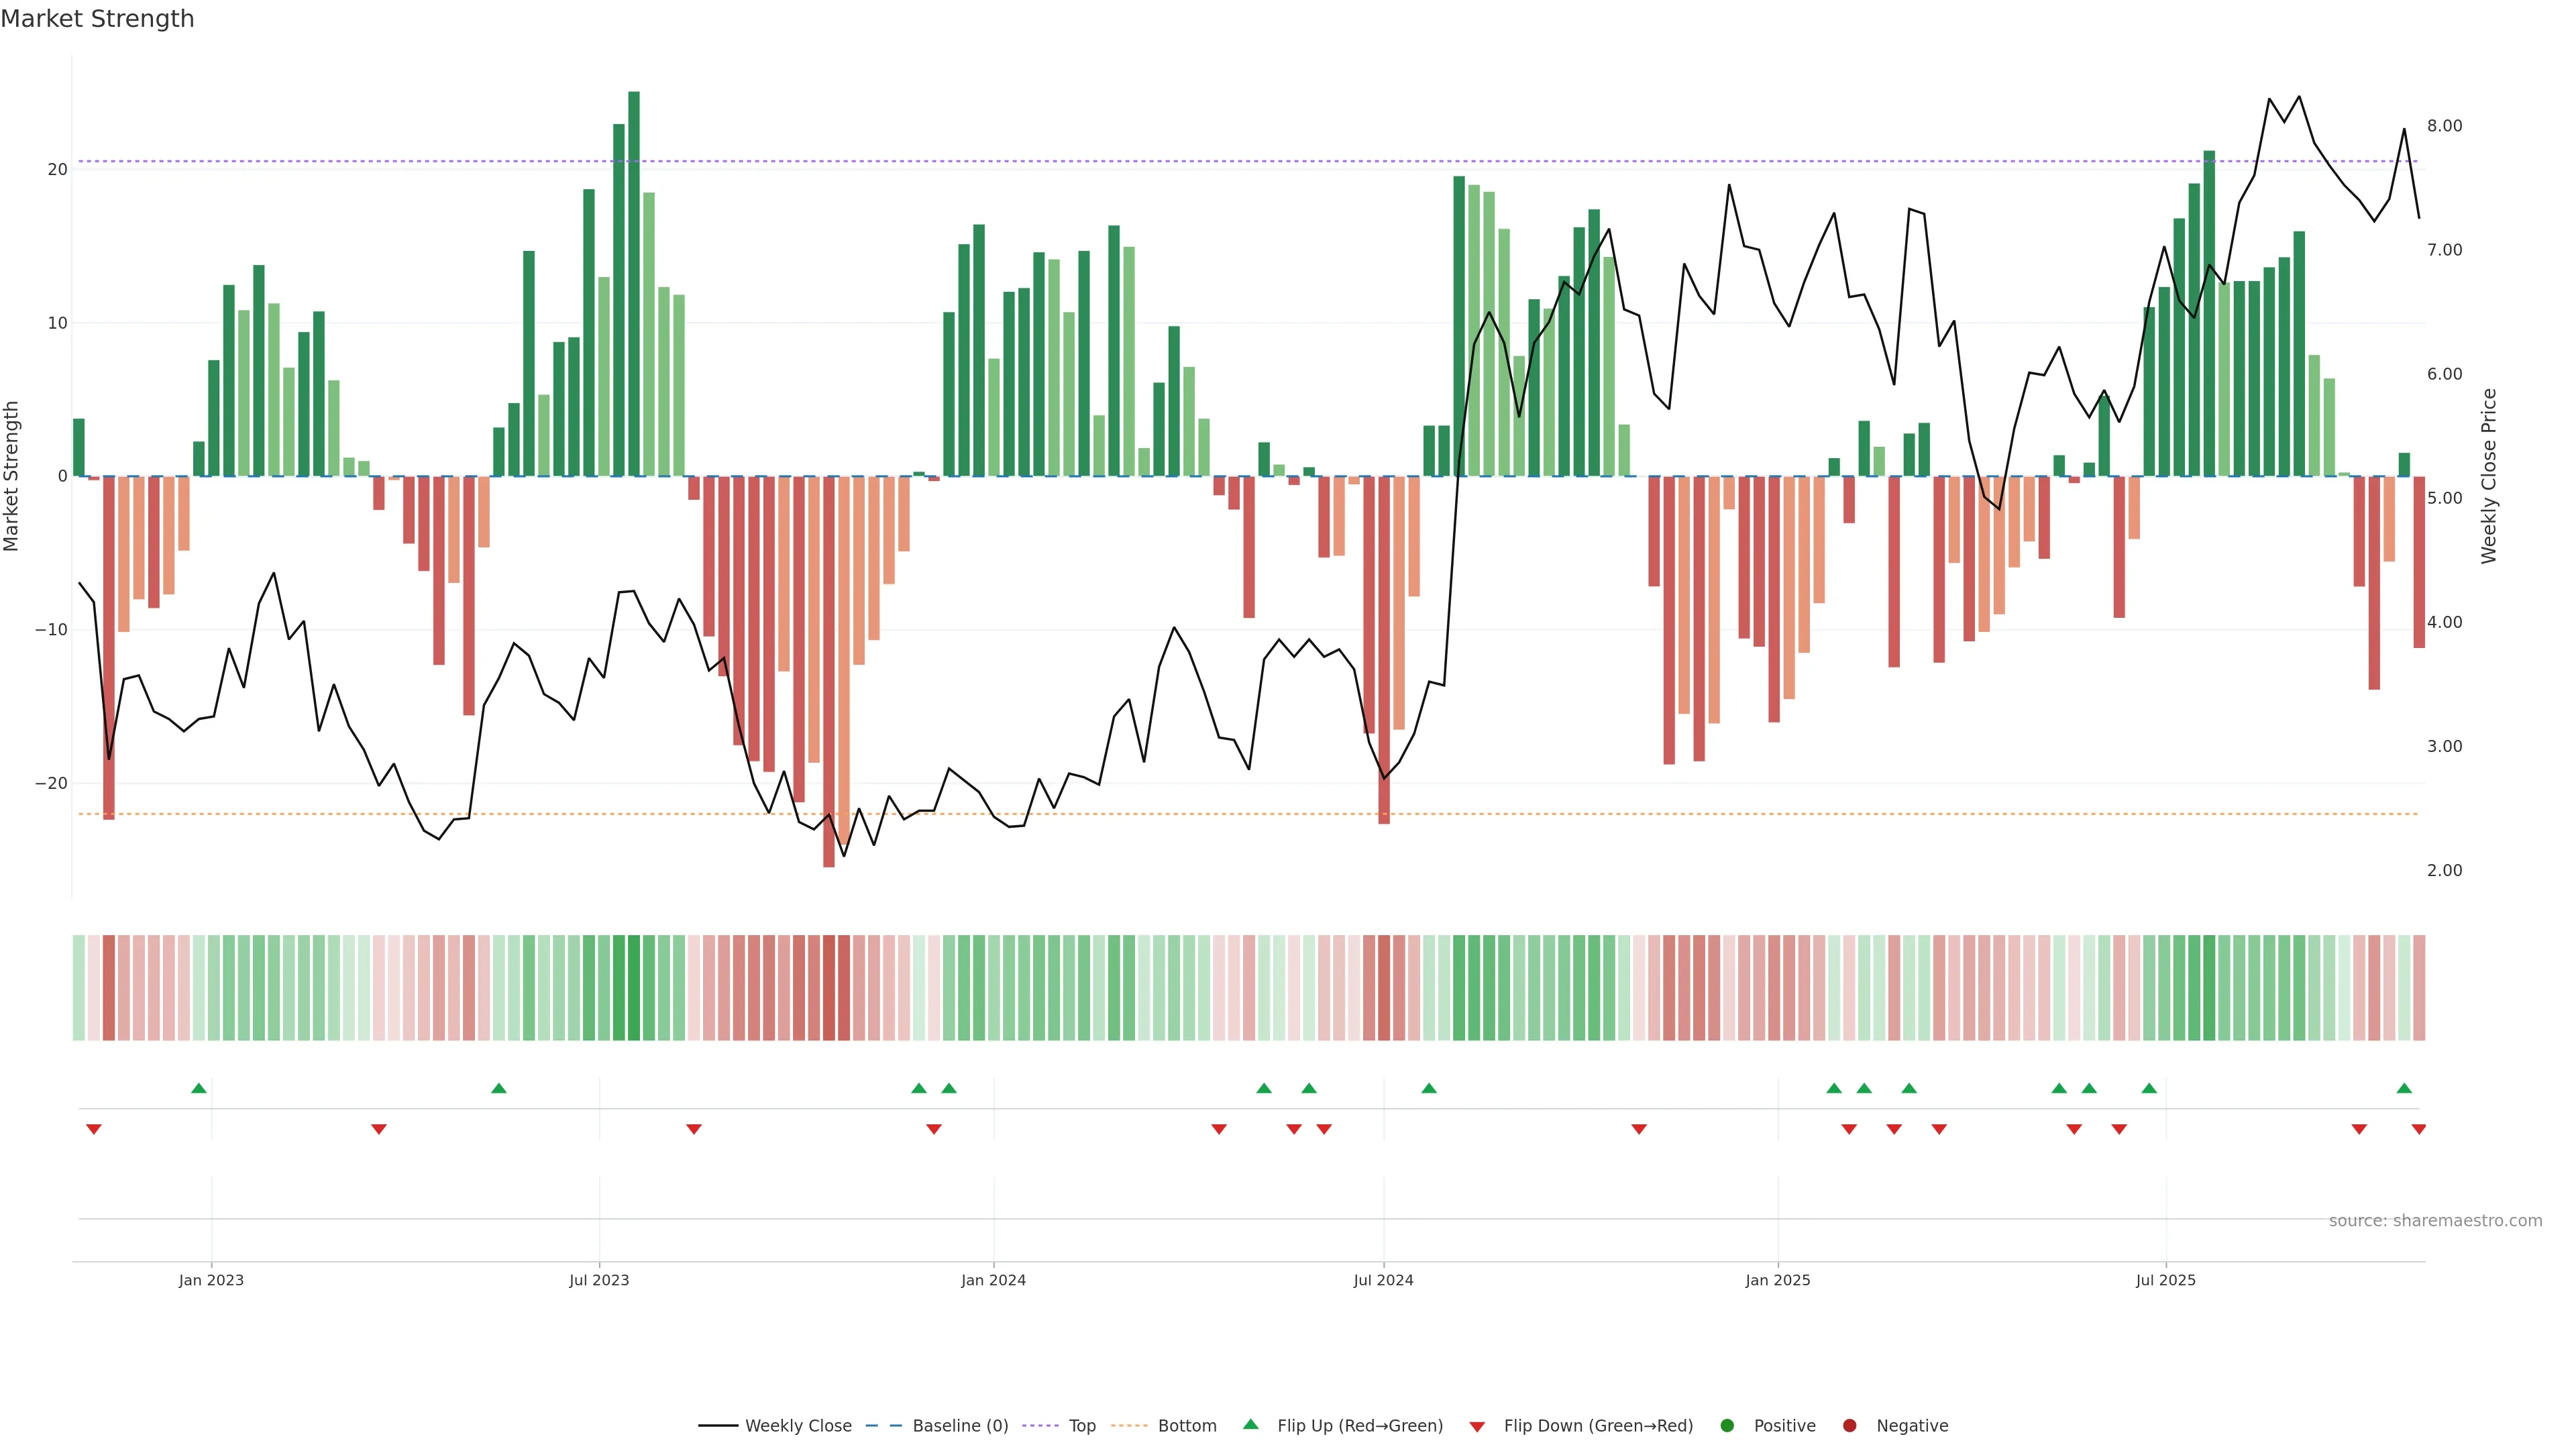Click the lowest red bar in the chart

[x=829, y=670]
